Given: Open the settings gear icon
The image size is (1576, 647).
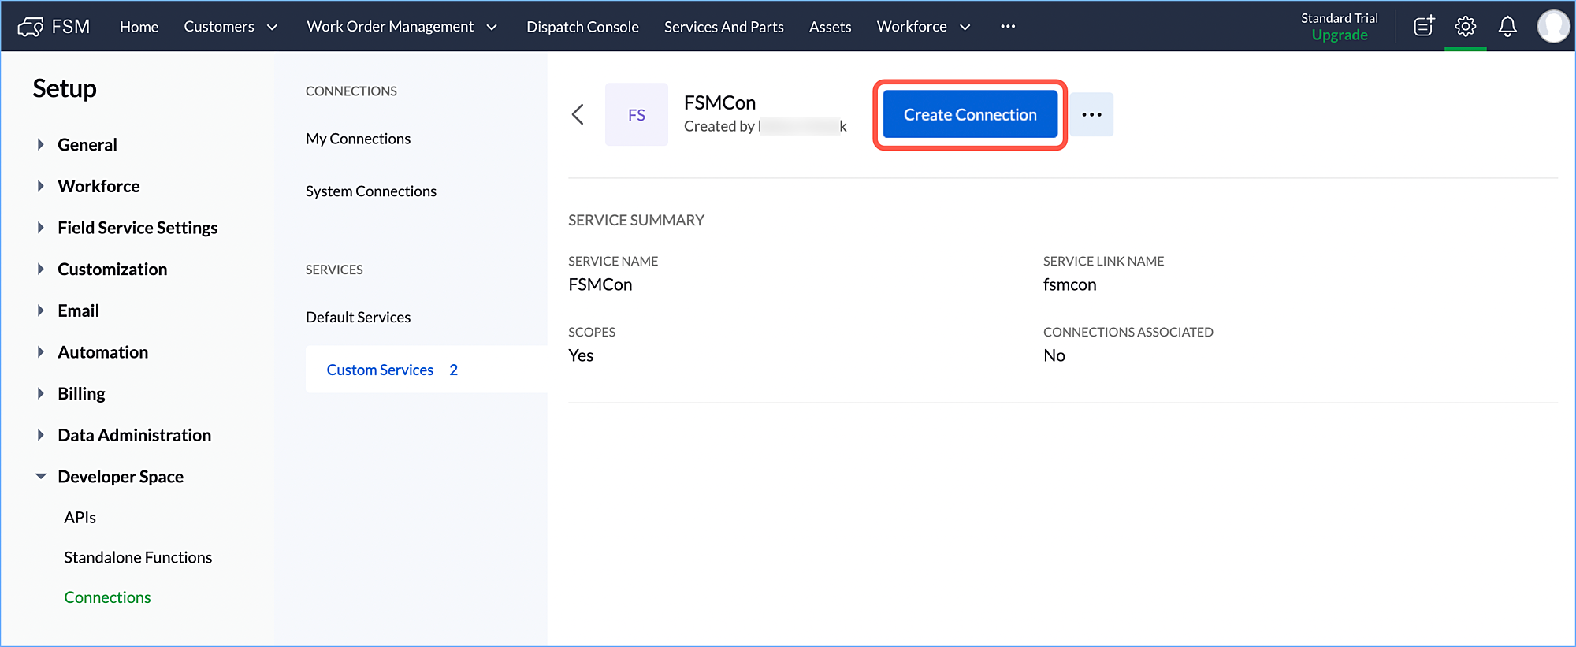Looking at the screenshot, I should (1465, 27).
